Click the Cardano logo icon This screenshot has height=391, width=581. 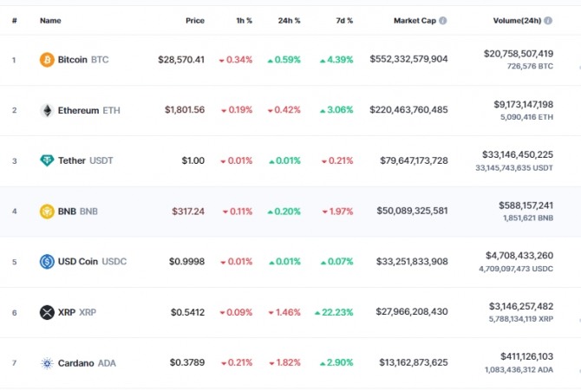pos(47,363)
